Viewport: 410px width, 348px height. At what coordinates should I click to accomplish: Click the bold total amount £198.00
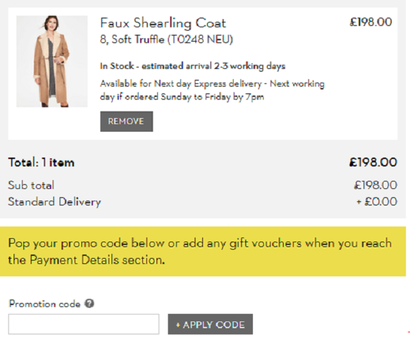click(373, 162)
